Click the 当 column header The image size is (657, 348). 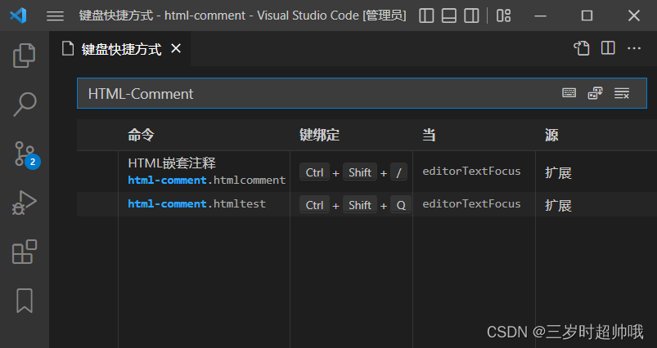429,135
